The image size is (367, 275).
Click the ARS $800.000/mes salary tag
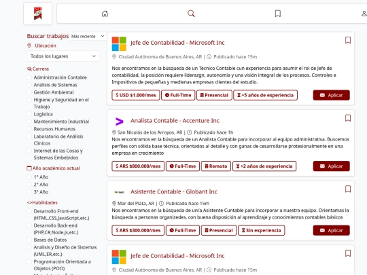click(138, 166)
